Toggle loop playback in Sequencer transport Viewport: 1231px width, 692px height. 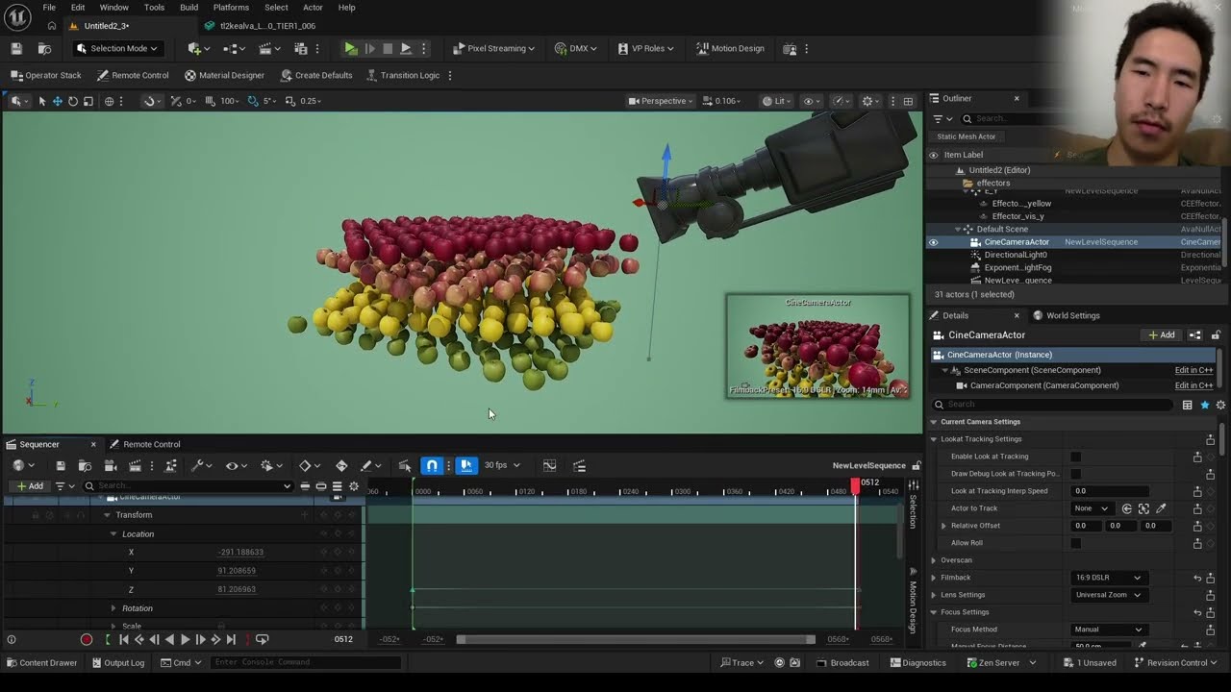coord(262,639)
